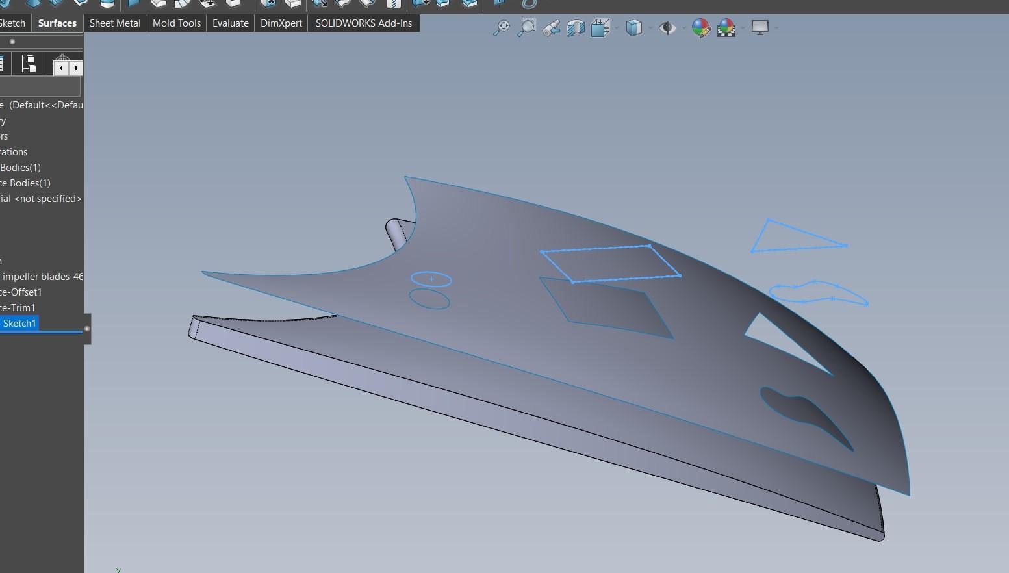1009x573 pixels.
Task: Click the panel collapse handle beside Sketch1
Action: pyautogui.click(x=87, y=329)
